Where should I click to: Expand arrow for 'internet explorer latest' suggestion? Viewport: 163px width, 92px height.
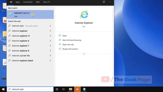(x=50, y=61)
